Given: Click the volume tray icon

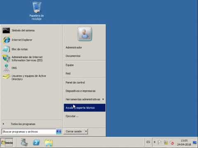Looking at the screenshot, I should (x=172, y=143).
